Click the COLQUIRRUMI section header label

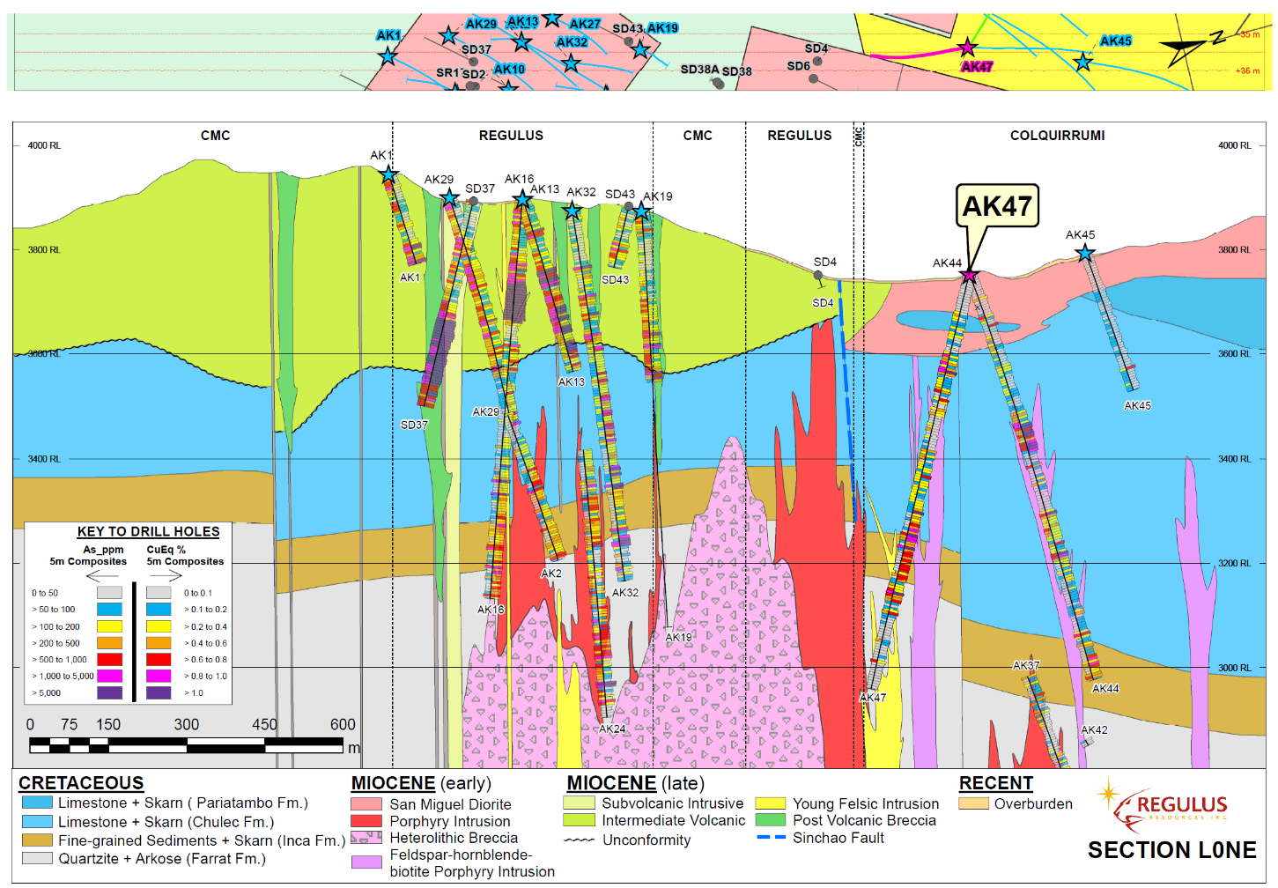click(1057, 136)
